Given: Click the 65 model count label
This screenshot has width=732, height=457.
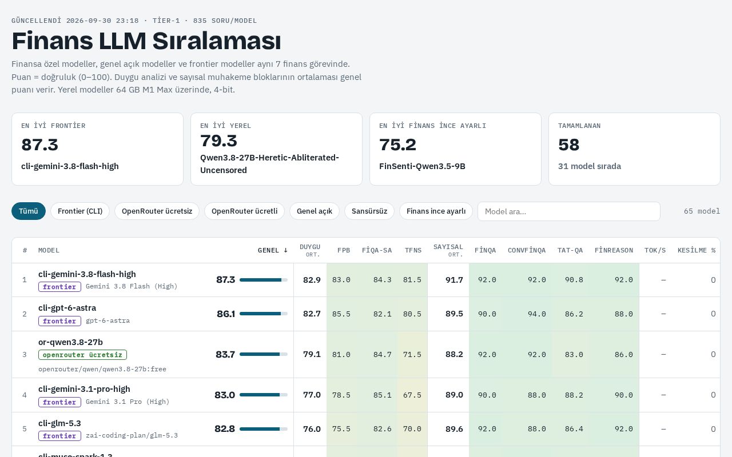Looking at the screenshot, I should tap(702, 211).
